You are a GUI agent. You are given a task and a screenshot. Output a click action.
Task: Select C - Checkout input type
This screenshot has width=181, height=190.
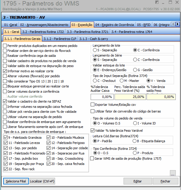click(95, 81)
